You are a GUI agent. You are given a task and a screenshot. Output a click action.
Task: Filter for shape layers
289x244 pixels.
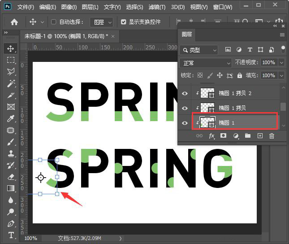pos(260,49)
